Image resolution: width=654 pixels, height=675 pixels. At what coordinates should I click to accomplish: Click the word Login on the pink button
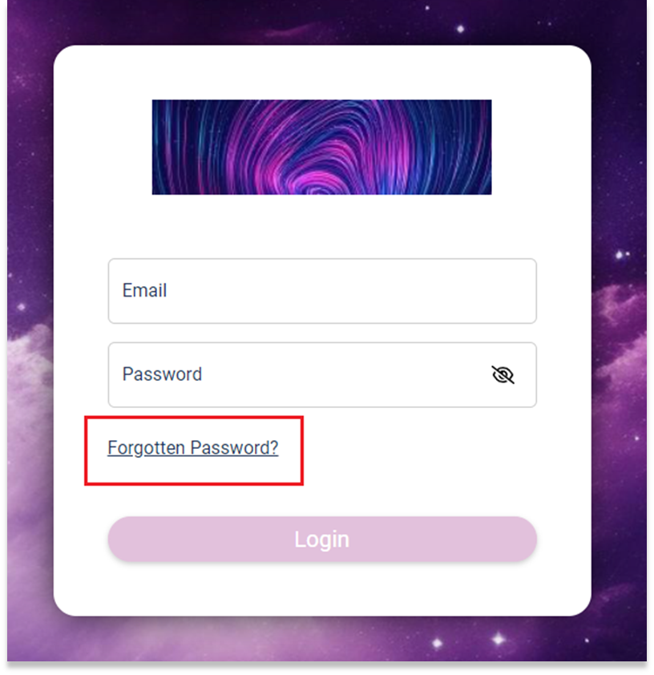tap(322, 540)
